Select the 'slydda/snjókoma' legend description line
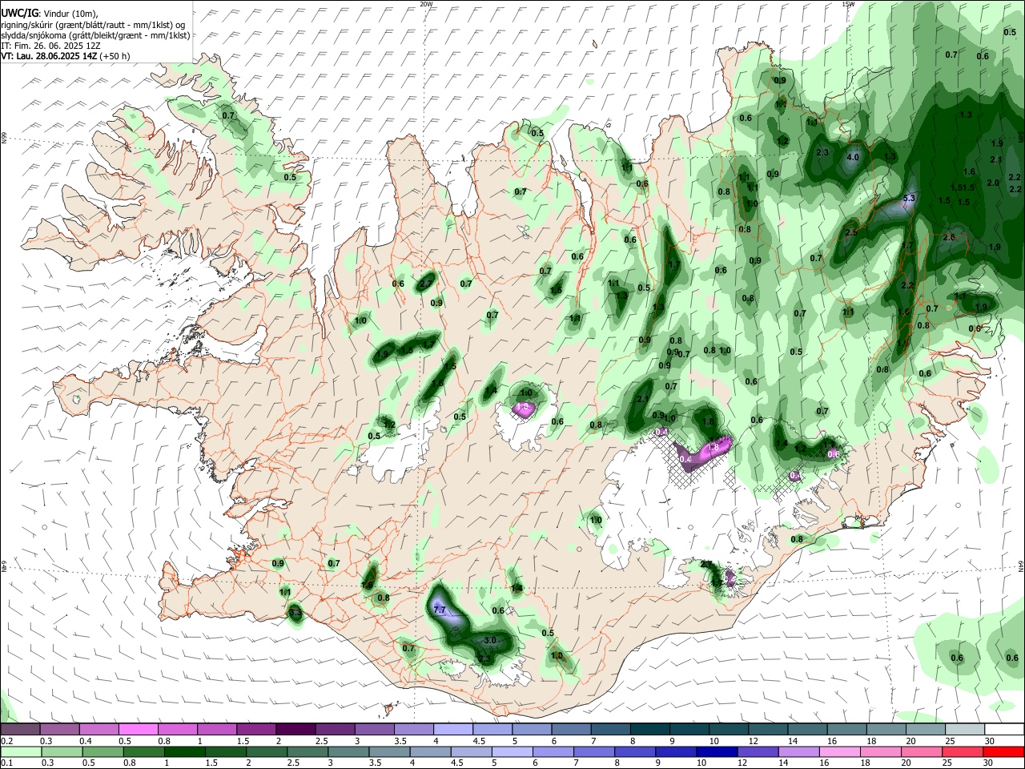 click(x=95, y=35)
